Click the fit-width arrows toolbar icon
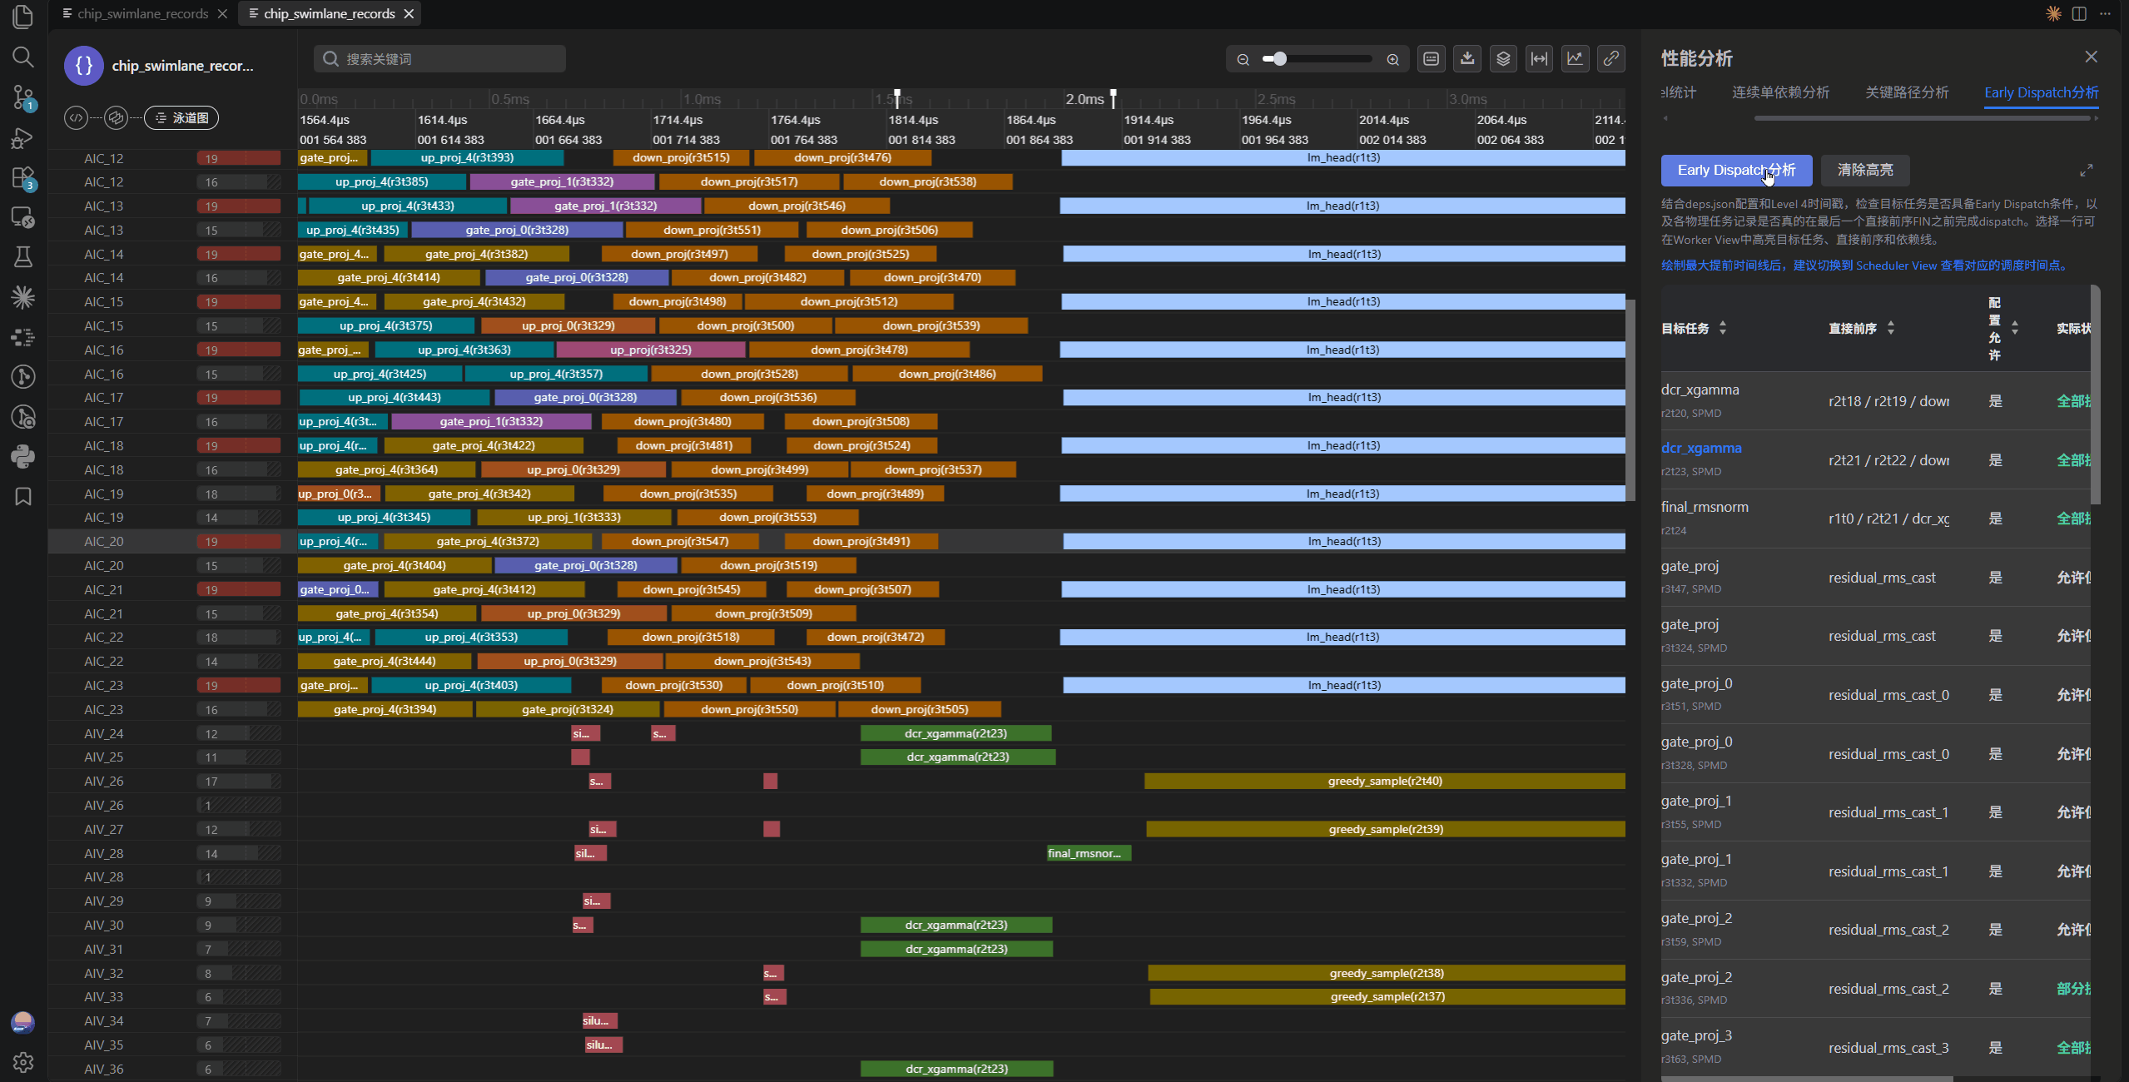The width and height of the screenshot is (2129, 1082). pos(1539,59)
